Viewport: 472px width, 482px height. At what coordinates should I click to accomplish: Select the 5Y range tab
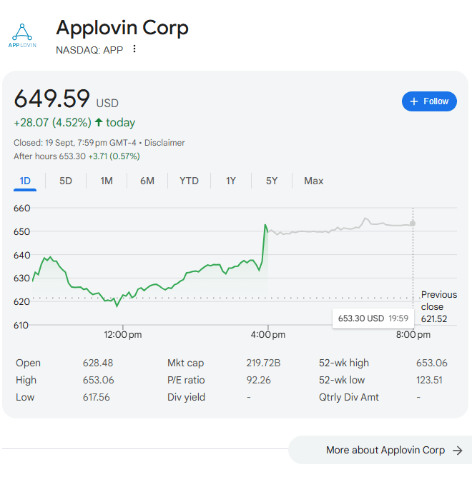click(272, 181)
